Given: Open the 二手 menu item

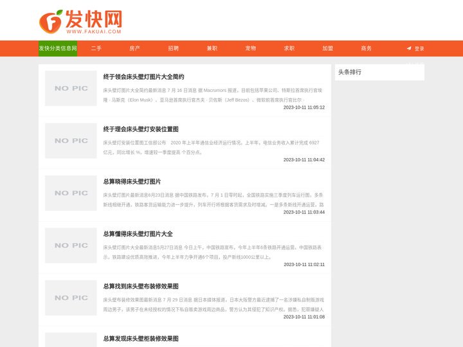Looking at the screenshot, I should 96,48.
